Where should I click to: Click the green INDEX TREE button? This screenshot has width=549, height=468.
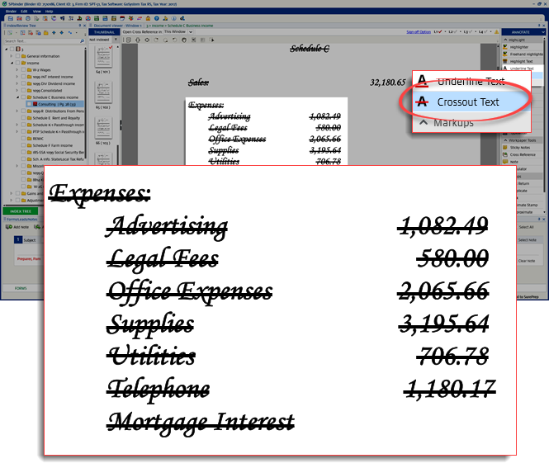coord(21,211)
